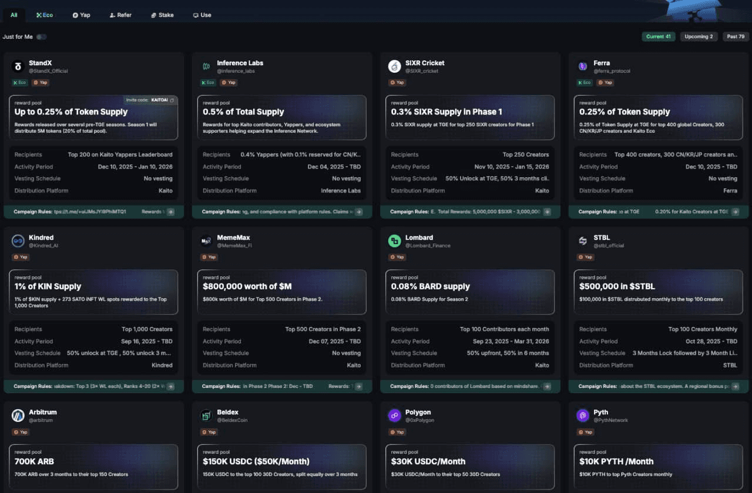
Task: Click the Beldex logo icon
Action: point(206,416)
